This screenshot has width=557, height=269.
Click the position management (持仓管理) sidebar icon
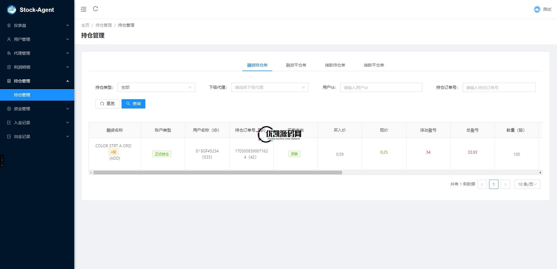tap(9, 81)
